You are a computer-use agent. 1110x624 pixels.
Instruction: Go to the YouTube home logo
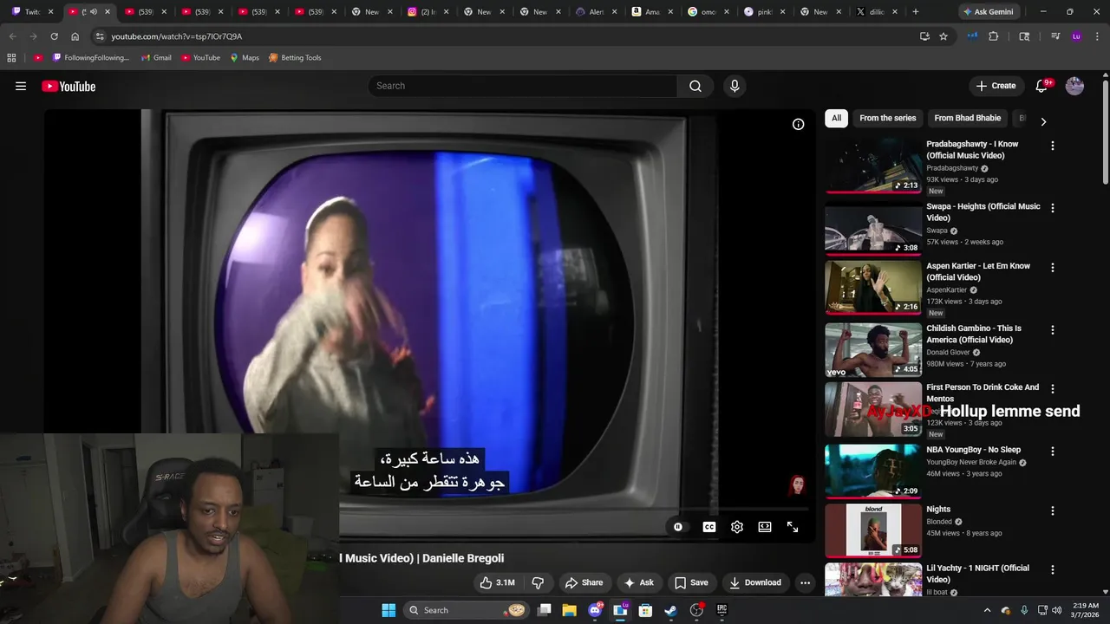click(69, 86)
